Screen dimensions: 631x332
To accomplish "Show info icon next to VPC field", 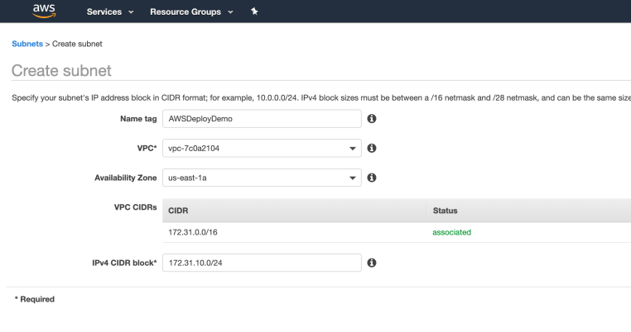I will click(372, 148).
